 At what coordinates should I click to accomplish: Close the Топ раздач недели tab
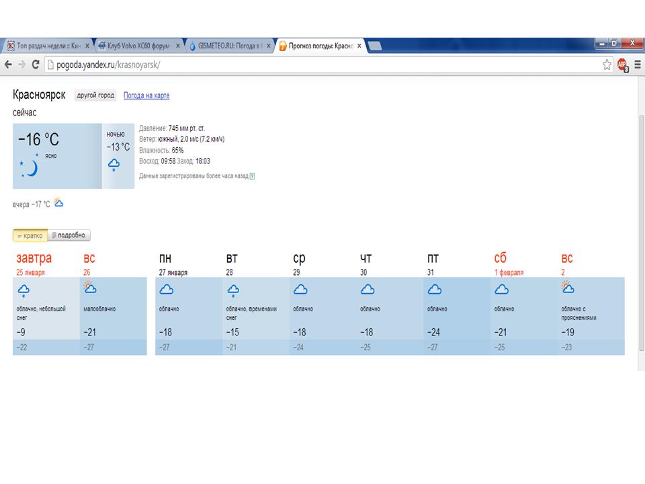click(x=87, y=46)
